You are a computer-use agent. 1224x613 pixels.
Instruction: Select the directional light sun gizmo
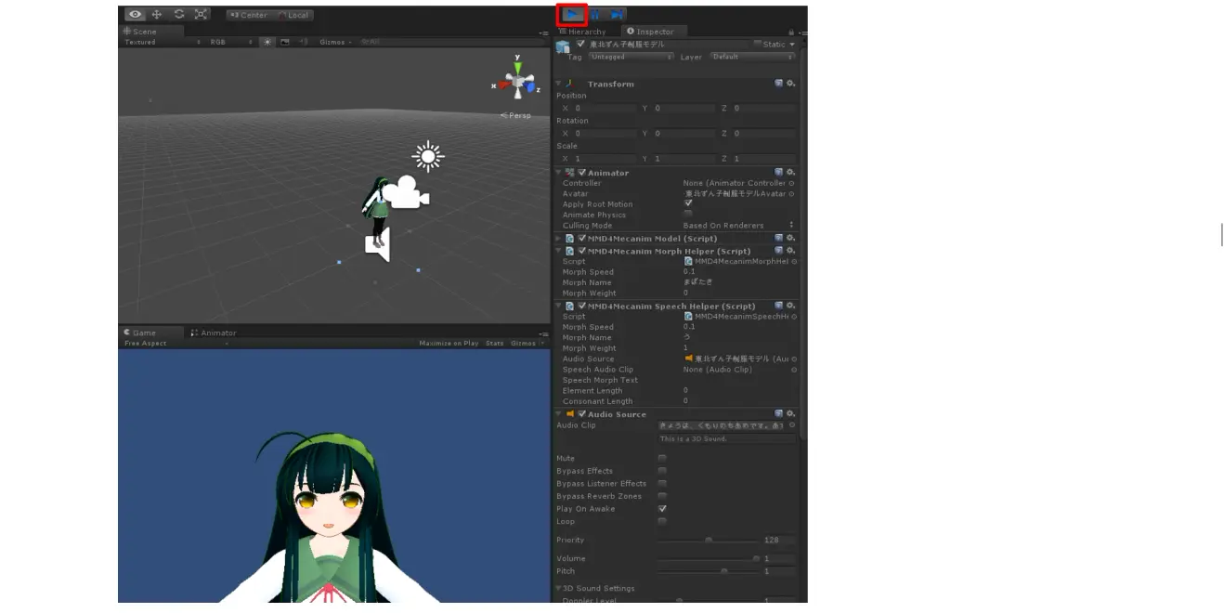(x=427, y=157)
